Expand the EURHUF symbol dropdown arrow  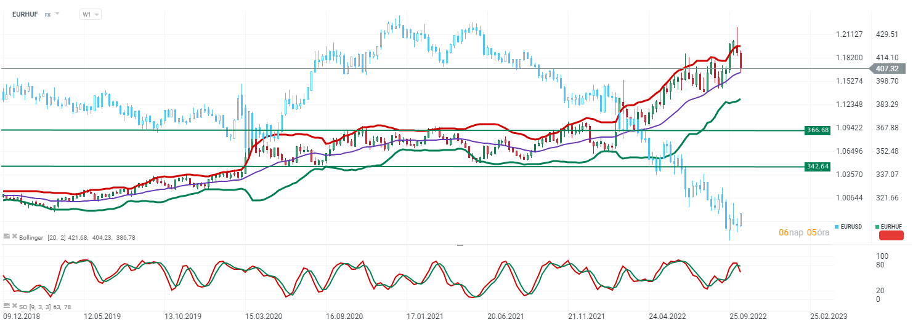point(57,14)
